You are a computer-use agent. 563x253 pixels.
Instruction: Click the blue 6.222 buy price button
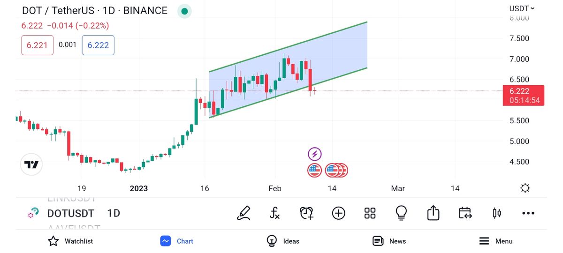click(98, 45)
